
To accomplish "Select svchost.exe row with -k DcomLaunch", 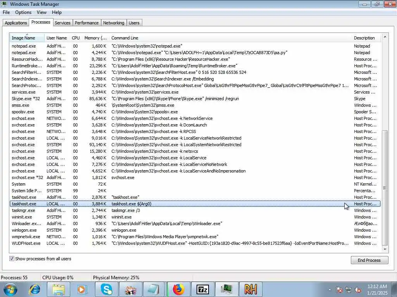I will (x=195, y=125).
